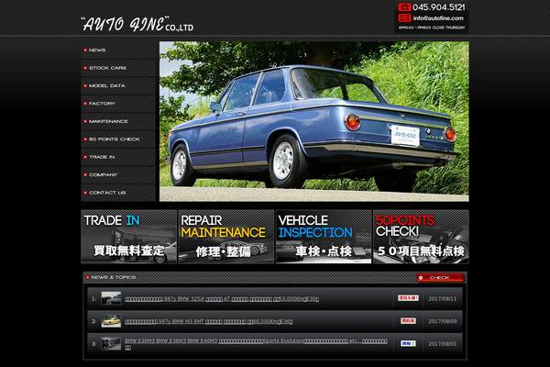The height and width of the screenshot is (367, 550).
Task: Click the red telephone icon
Action: pyautogui.click(x=404, y=7)
